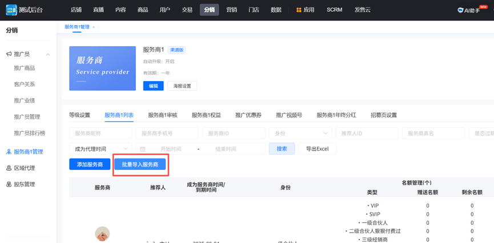Viewport: 494px width, 243px height.
Task: Open the 成为代理时间 dropdown
Action: [x=101, y=149]
